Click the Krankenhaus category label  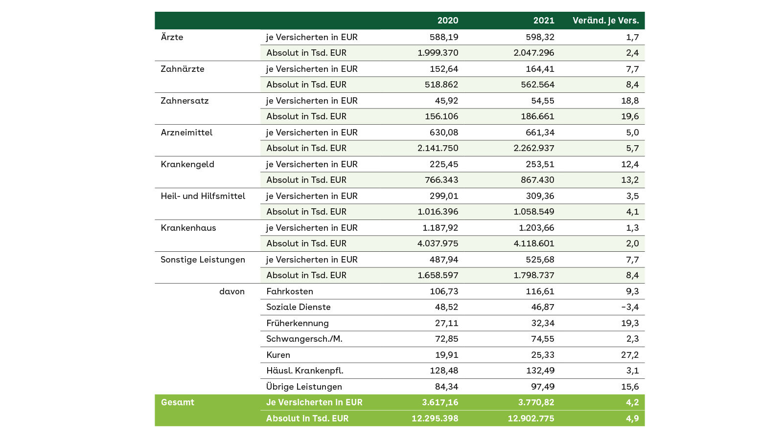pos(188,228)
